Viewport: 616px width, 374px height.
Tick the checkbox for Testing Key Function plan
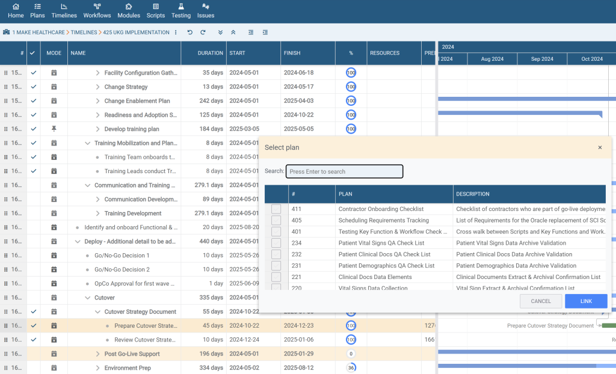276,231
